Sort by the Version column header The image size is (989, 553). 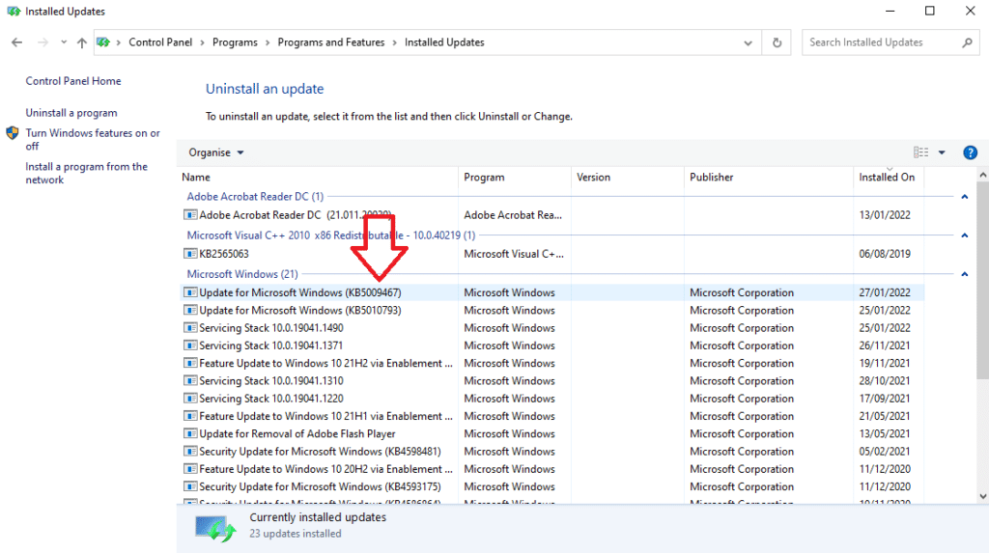(628, 178)
